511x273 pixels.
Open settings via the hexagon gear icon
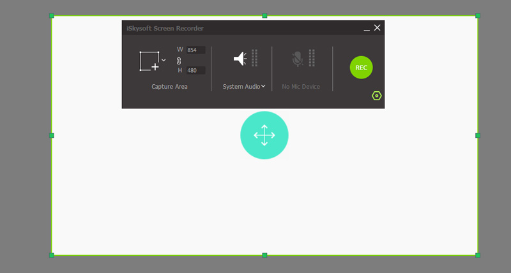point(377,96)
